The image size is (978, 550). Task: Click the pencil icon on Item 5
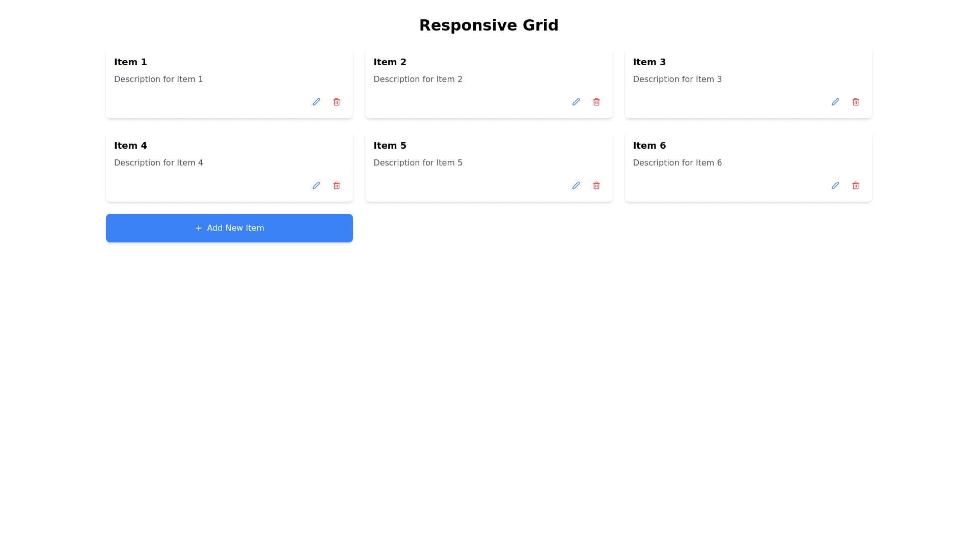coord(576,185)
